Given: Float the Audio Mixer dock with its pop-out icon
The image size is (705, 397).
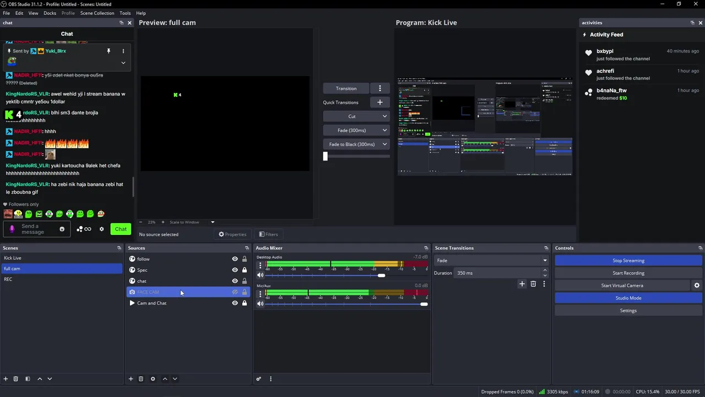Looking at the screenshot, I should (426, 248).
